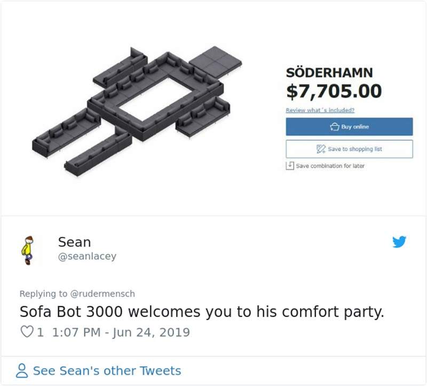The image size is (427, 386).
Task: Click the Twitter bird logo
Action: pyautogui.click(x=399, y=242)
